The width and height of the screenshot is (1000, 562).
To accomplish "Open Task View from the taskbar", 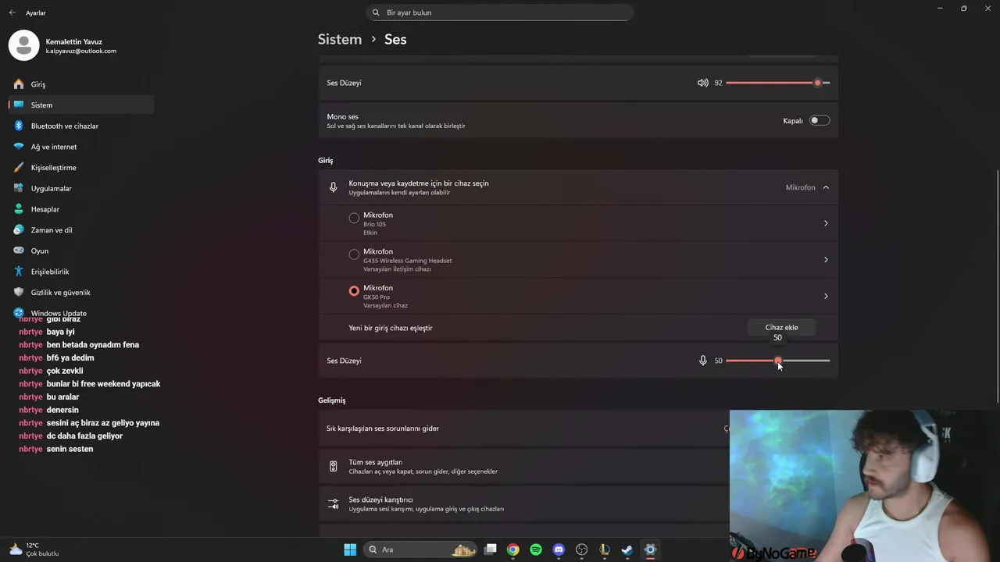I will coord(491,550).
